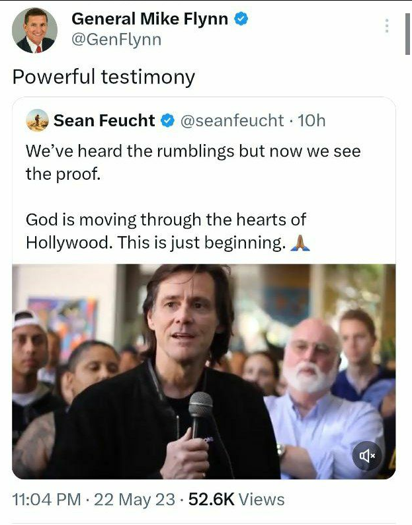This screenshot has width=412, height=525.
Task: Click the vertical scrollbar on the right edge
Action: click(x=407, y=34)
